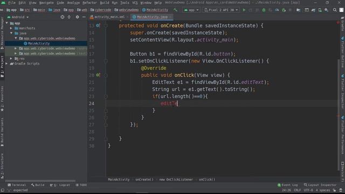Click the scroll-from-source target icon in Project panel
This screenshot has width=345, height=194.
point(63,17)
